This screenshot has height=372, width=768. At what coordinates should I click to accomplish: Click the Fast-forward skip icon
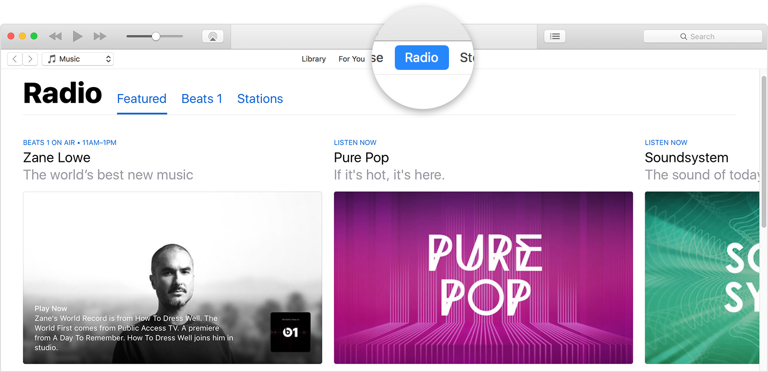click(100, 36)
